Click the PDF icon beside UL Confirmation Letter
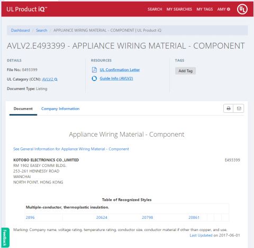The image size is (254, 248). point(94,70)
